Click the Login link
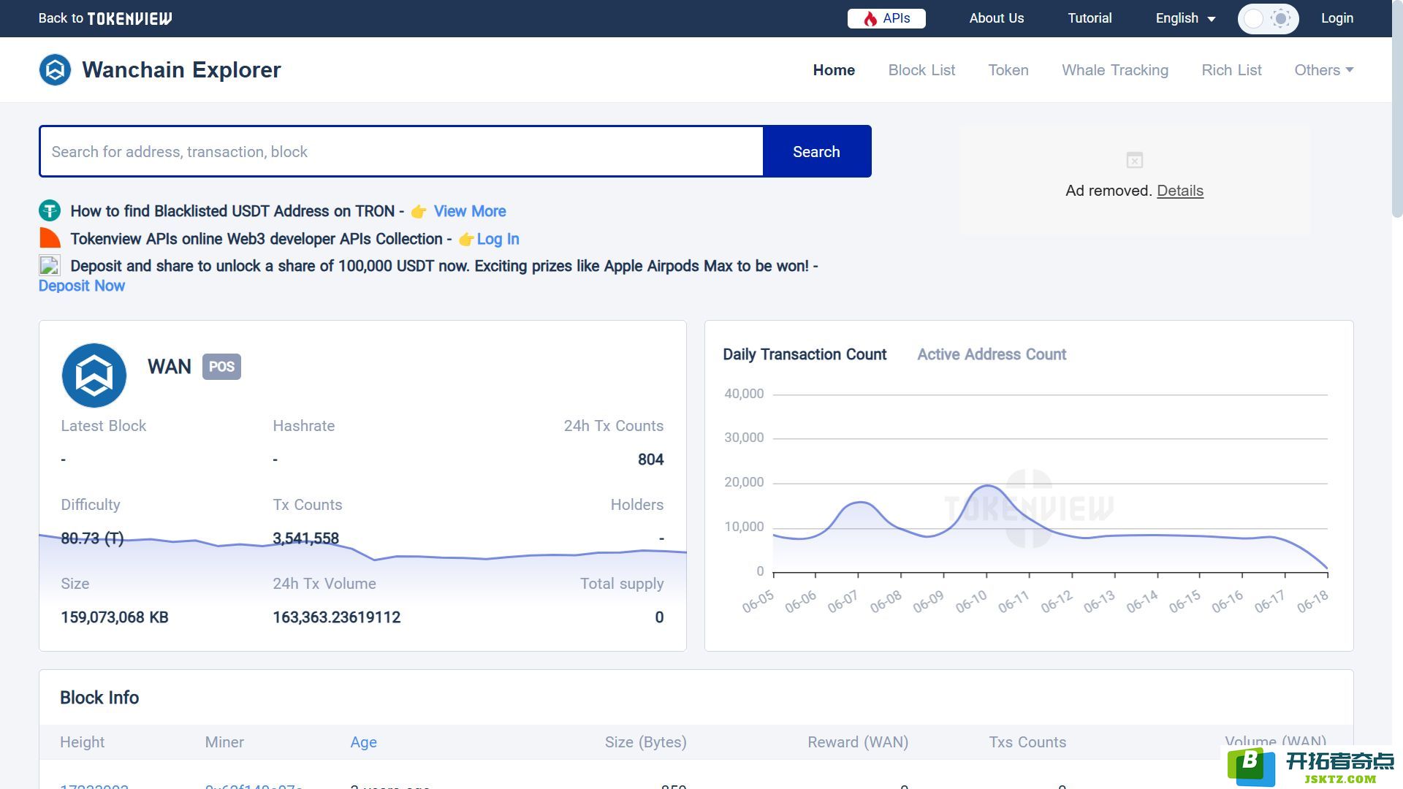The image size is (1403, 789). pos(1337,18)
